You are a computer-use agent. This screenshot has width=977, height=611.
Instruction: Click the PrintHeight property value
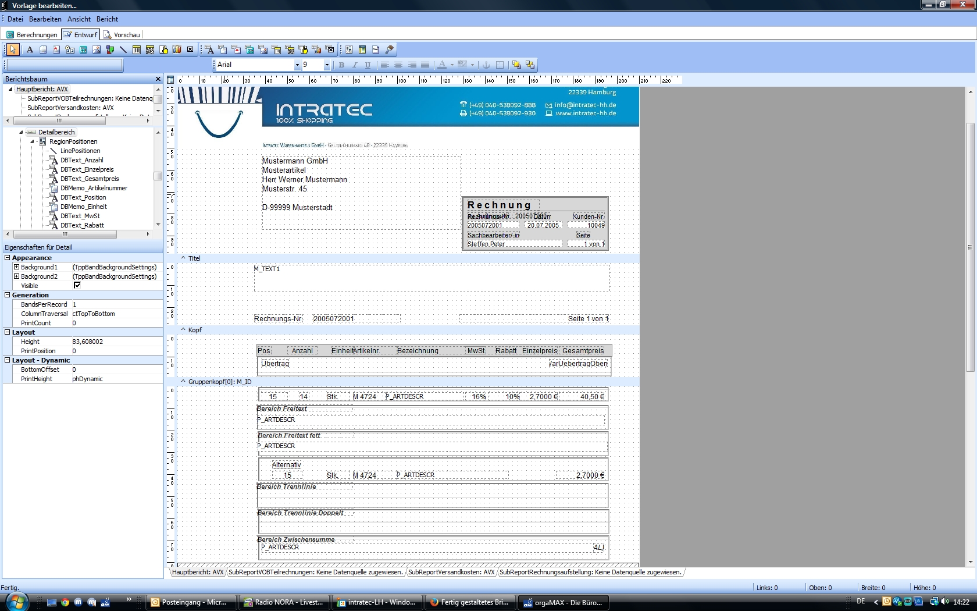(x=116, y=379)
